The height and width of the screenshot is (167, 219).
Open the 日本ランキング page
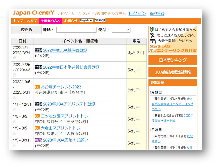pos(173,60)
